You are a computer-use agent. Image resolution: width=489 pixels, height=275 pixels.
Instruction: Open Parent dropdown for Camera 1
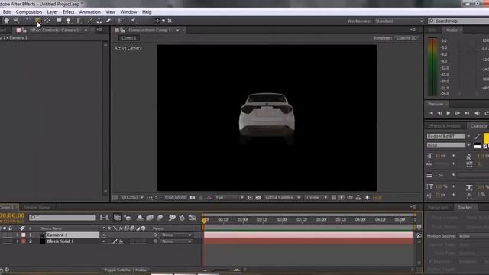click(176, 235)
